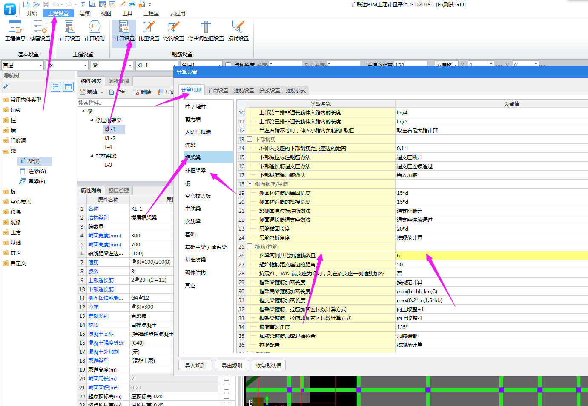Select KL-2 in the 构件列表 tree
The height and width of the screenshot is (406, 588).
[x=110, y=138]
